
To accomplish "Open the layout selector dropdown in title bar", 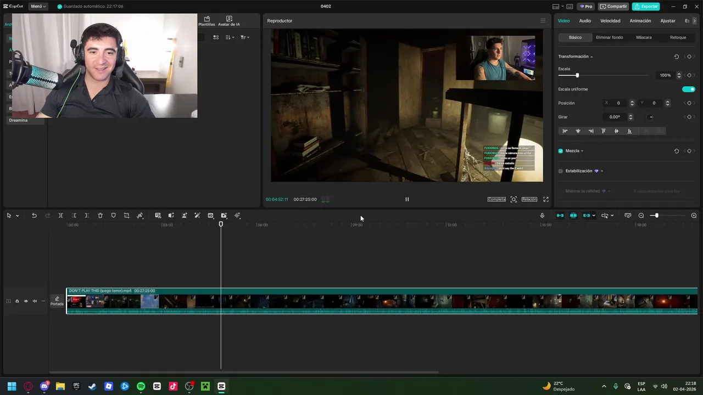I will (557, 7).
